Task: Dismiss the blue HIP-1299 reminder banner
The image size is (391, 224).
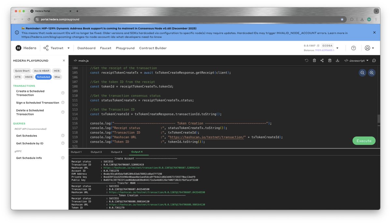Action: (x=374, y=33)
